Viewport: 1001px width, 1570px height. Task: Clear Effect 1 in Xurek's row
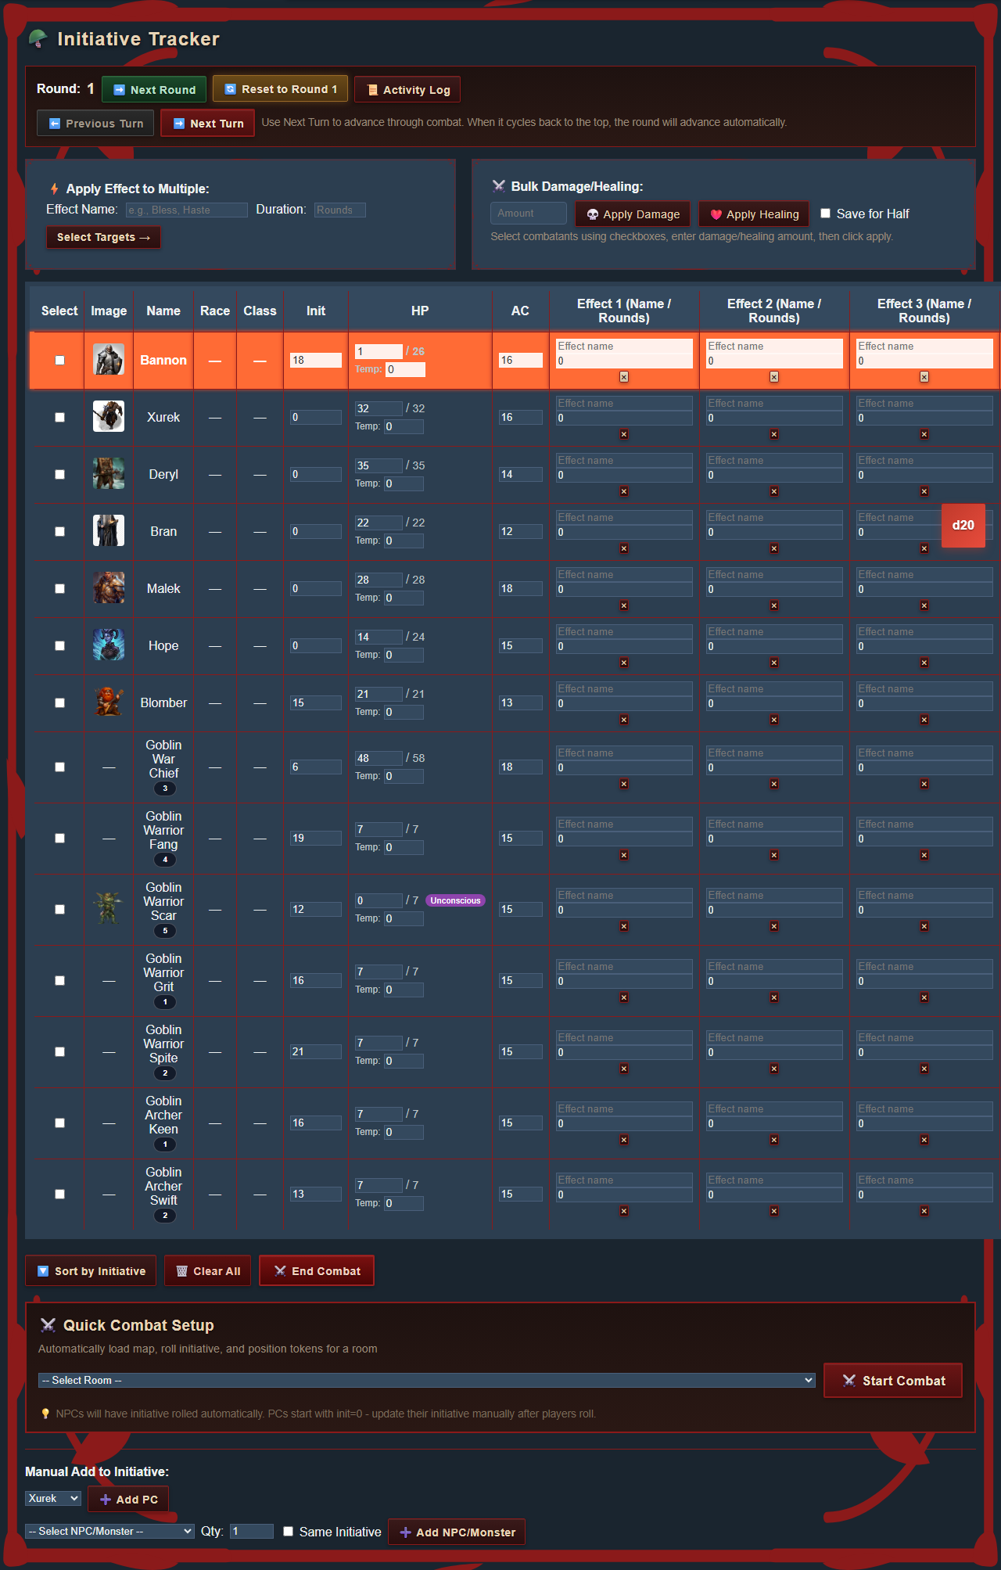coord(624,434)
